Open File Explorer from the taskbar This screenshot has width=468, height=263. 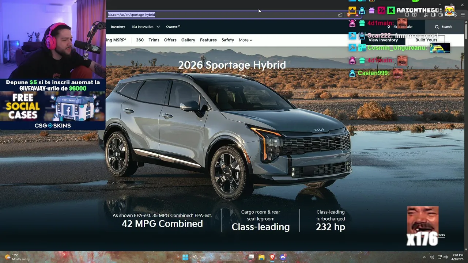tap(261, 257)
